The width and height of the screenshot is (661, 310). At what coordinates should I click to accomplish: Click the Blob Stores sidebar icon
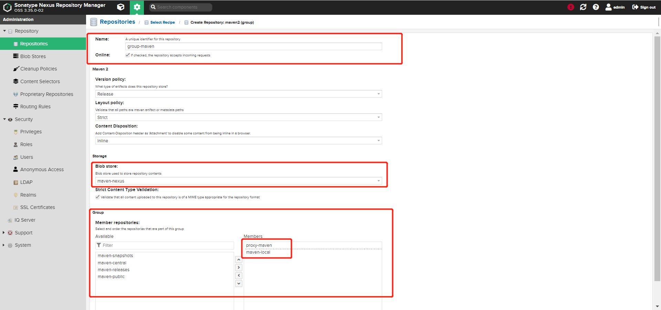pos(16,56)
